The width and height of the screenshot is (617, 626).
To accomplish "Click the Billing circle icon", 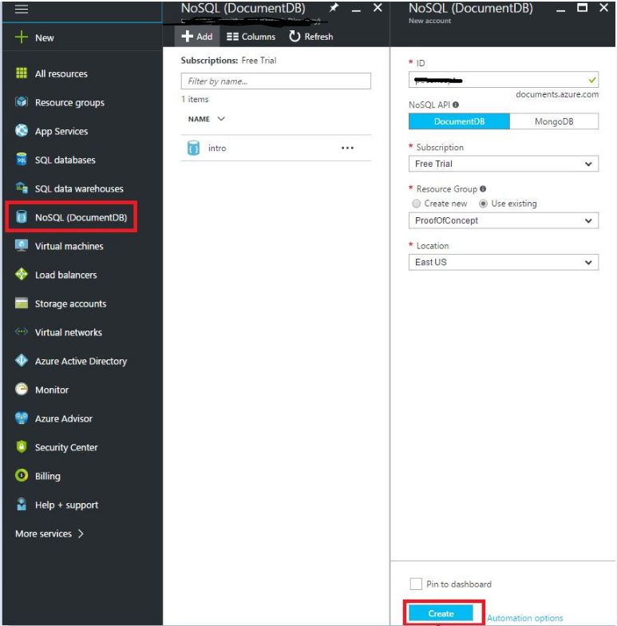I will [x=21, y=476].
